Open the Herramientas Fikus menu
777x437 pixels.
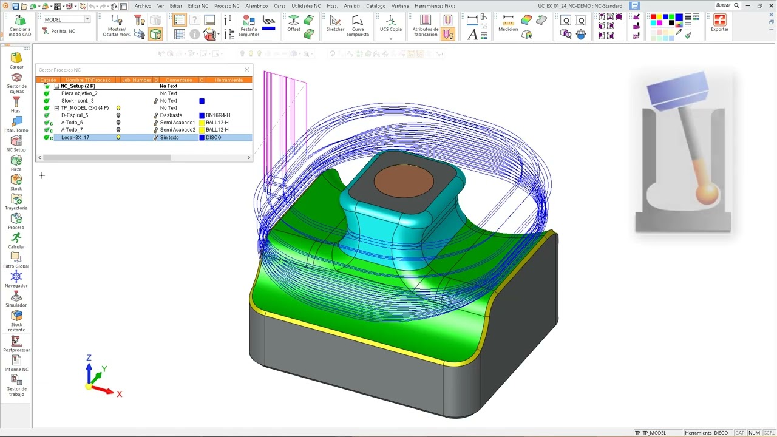coord(435,6)
